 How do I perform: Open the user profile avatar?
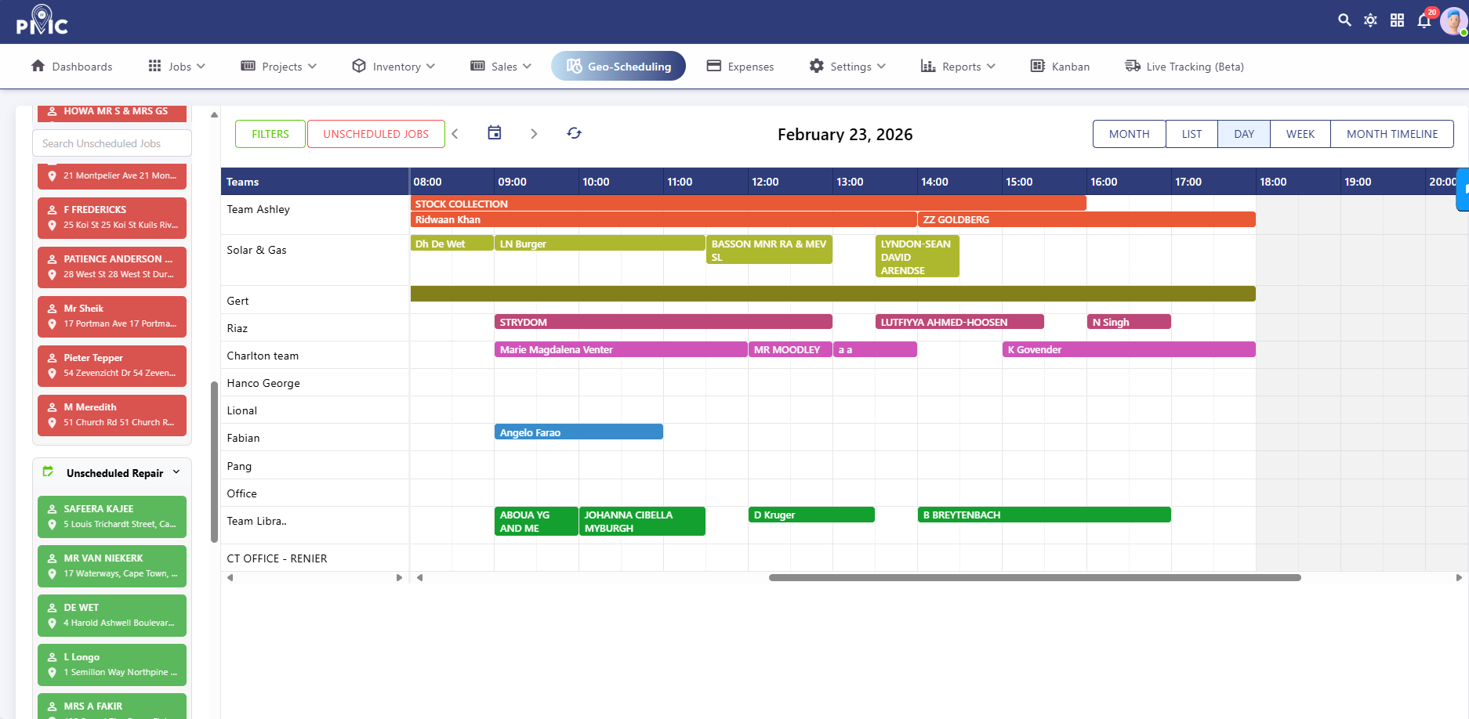pos(1453,20)
